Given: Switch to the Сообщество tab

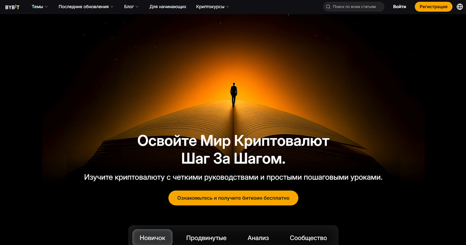Looking at the screenshot, I should pyautogui.click(x=308, y=238).
